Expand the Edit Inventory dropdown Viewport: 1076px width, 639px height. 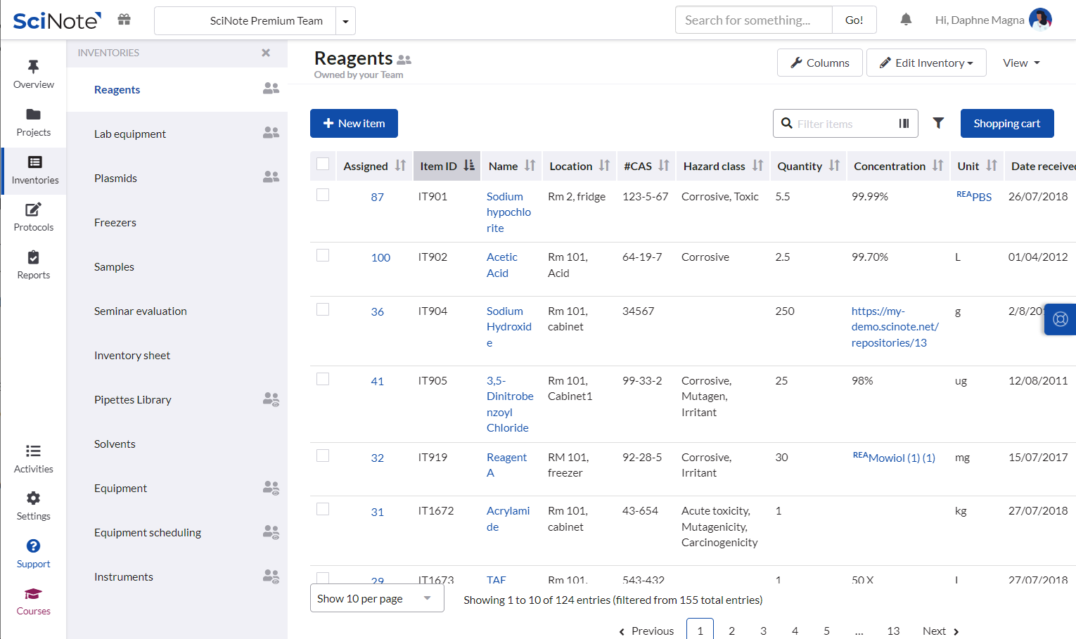click(x=926, y=63)
